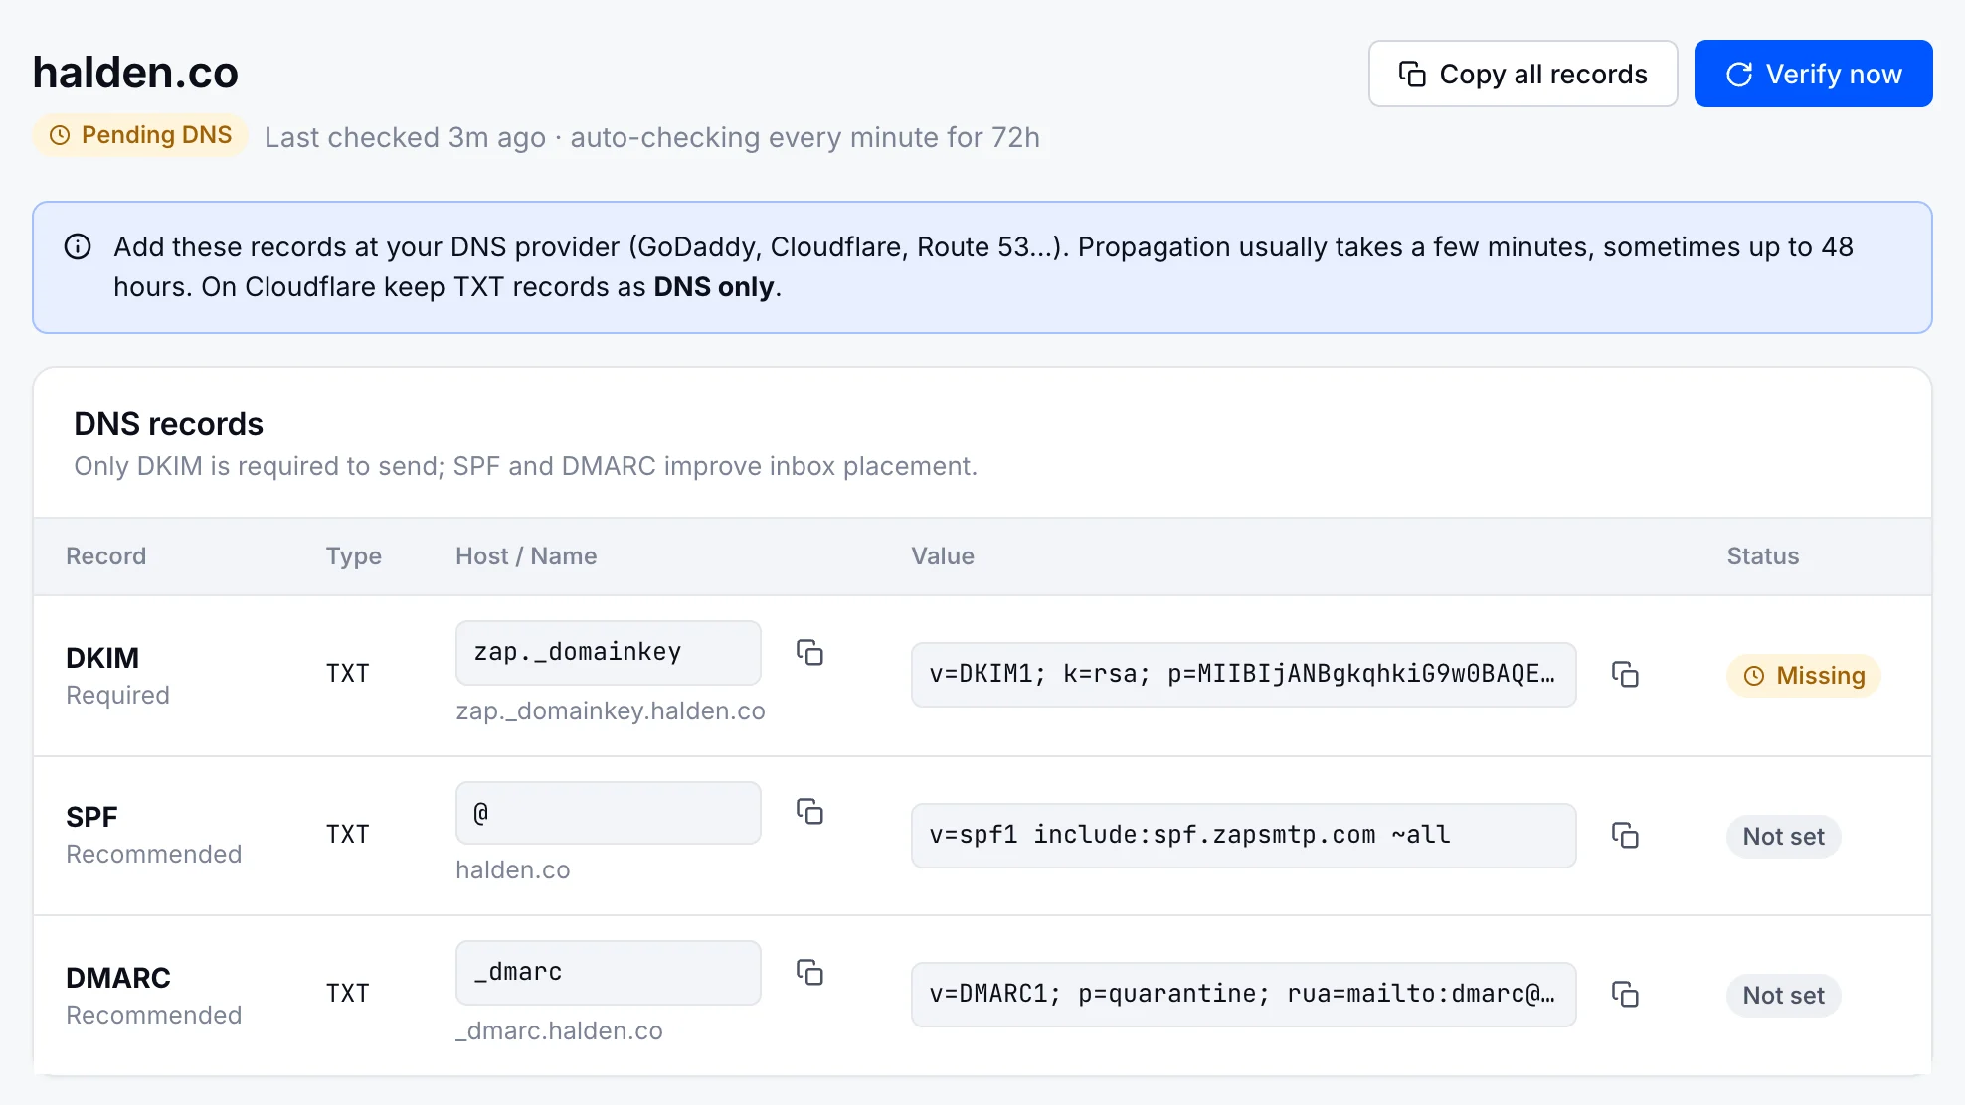
Task: Click the Pending DNS status badge
Action: tap(140, 135)
